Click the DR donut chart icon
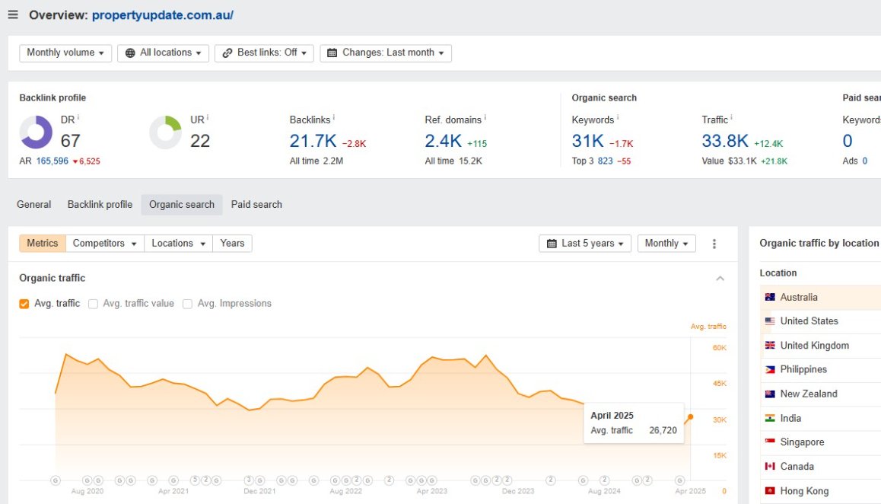The width and height of the screenshot is (881, 504). 36,132
